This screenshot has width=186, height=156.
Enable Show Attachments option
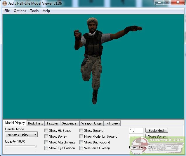click(46, 142)
